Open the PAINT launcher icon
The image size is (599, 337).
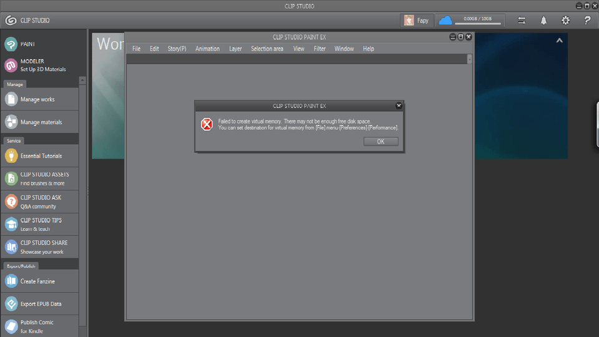pyautogui.click(x=11, y=44)
